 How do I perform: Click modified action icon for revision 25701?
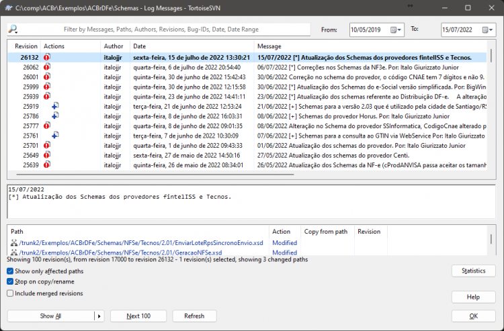click(x=47, y=146)
